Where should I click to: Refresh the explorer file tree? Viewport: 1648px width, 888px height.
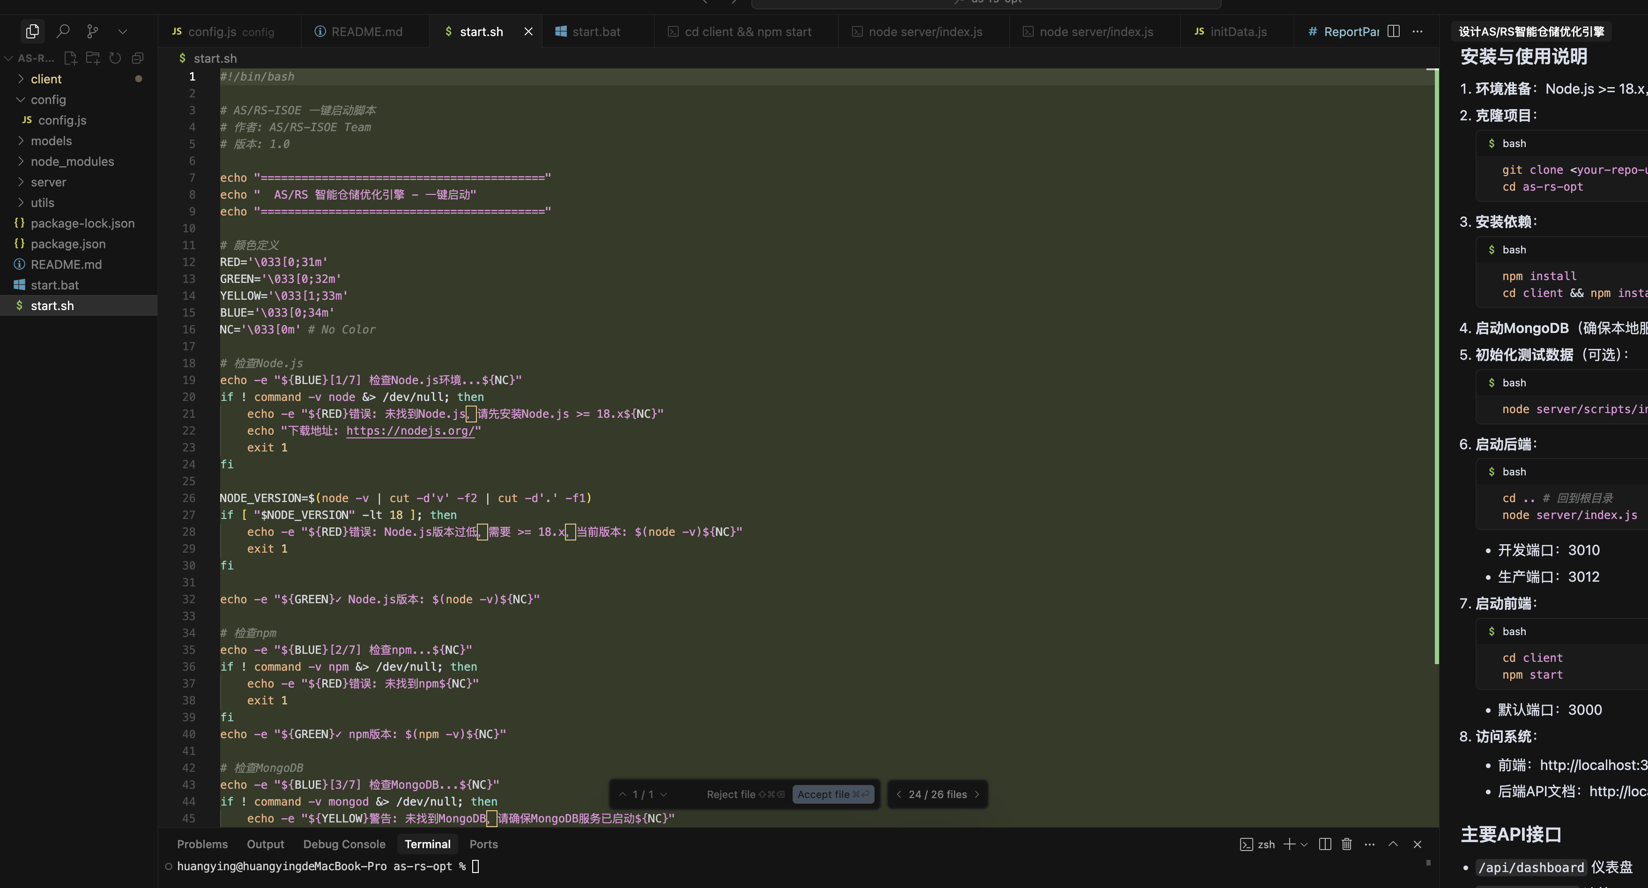coord(115,58)
